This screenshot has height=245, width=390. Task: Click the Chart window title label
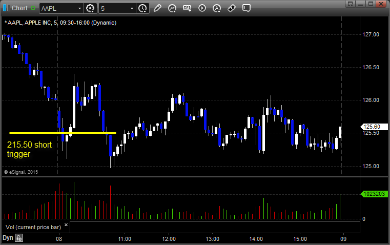(x=19, y=8)
